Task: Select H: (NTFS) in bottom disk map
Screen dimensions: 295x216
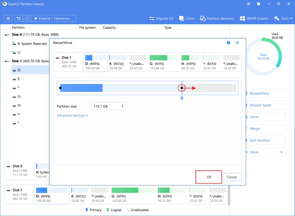Action: [171, 195]
